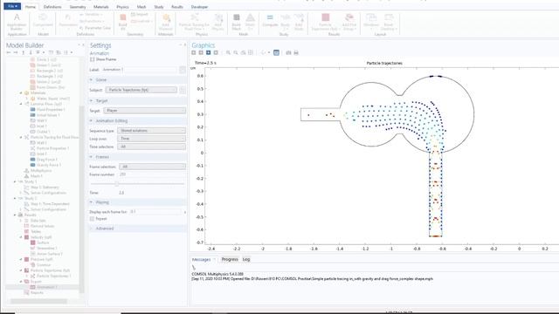Viewport: 559px width, 314px height.
Task: Open the Time selection dropdown
Action: pyautogui.click(x=151, y=147)
